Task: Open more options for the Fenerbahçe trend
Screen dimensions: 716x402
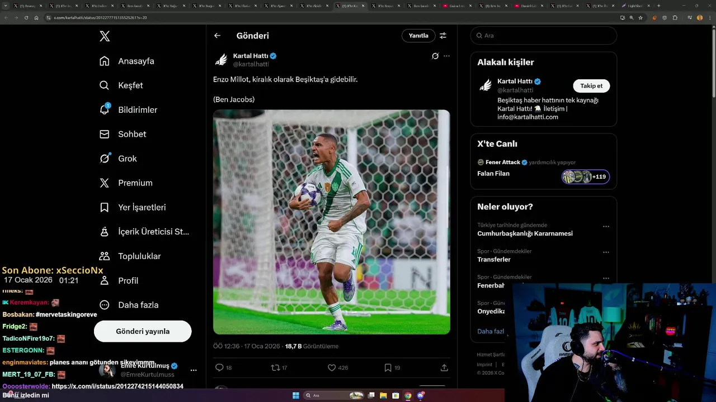Action: pyautogui.click(x=606, y=278)
